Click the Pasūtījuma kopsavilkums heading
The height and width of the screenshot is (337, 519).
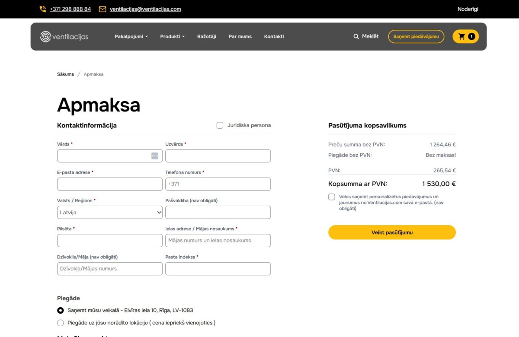click(x=367, y=125)
